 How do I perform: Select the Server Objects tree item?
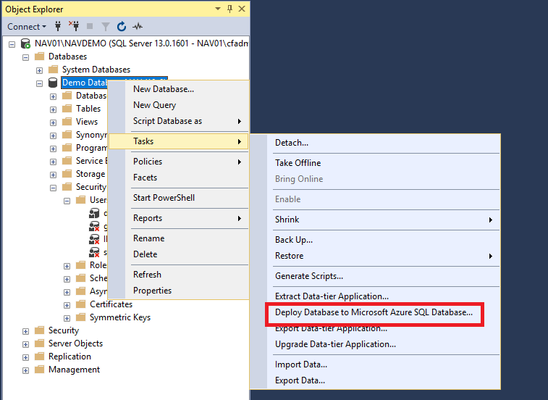[x=75, y=343]
